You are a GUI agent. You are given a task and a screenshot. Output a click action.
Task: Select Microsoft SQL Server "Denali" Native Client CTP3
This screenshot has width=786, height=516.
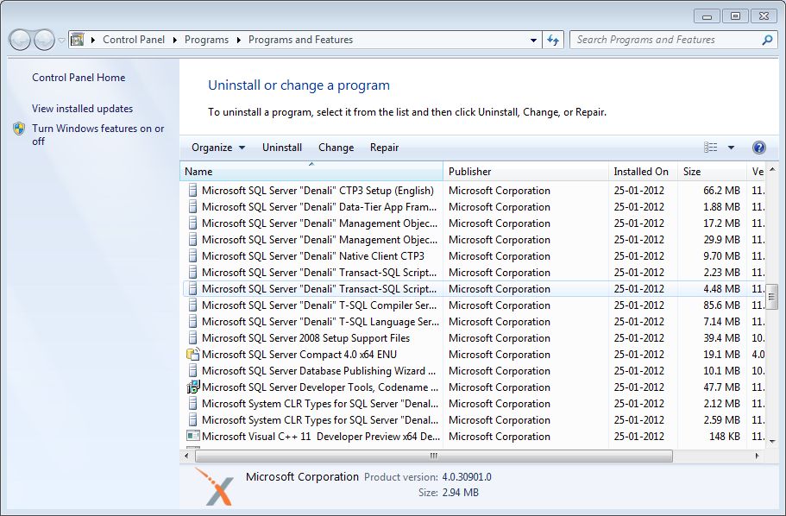point(313,256)
